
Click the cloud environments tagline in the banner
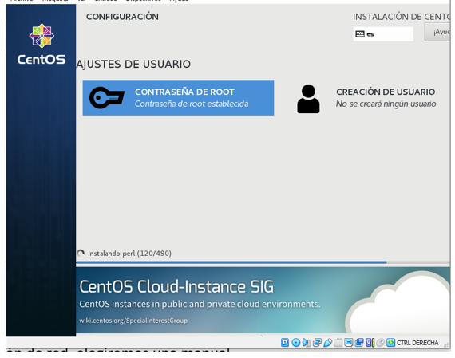pos(200,304)
